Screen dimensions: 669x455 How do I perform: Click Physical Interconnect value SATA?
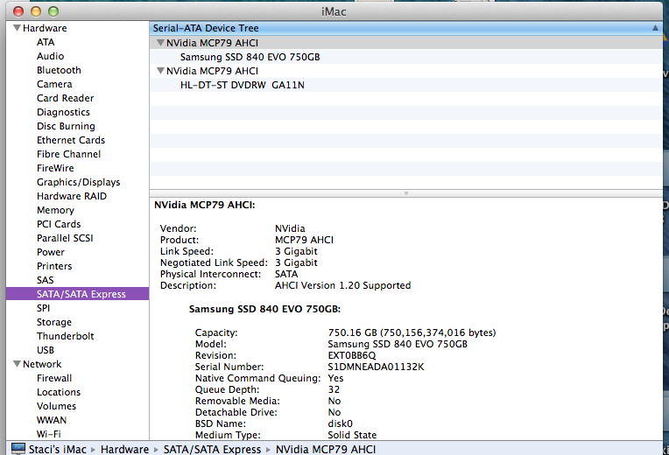point(286,274)
